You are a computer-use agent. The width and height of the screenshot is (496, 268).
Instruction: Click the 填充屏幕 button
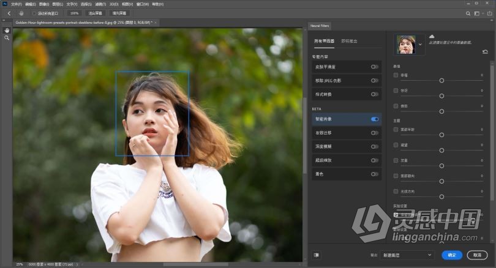(119, 13)
